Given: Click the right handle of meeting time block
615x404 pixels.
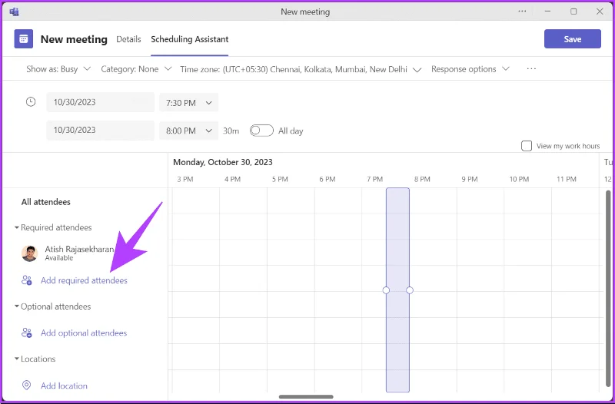Looking at the screenshot, I should coord(410,290).
